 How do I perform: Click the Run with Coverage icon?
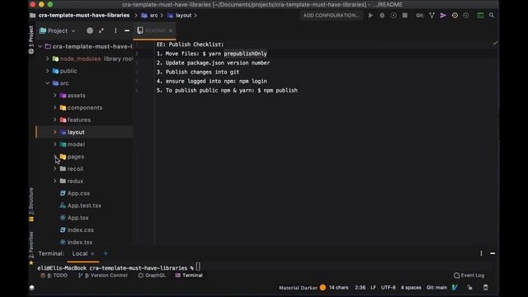click(394, 16)
